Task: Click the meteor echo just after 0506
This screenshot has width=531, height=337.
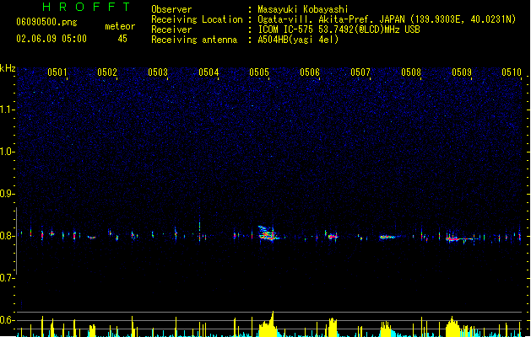Action: click(333, 236)
